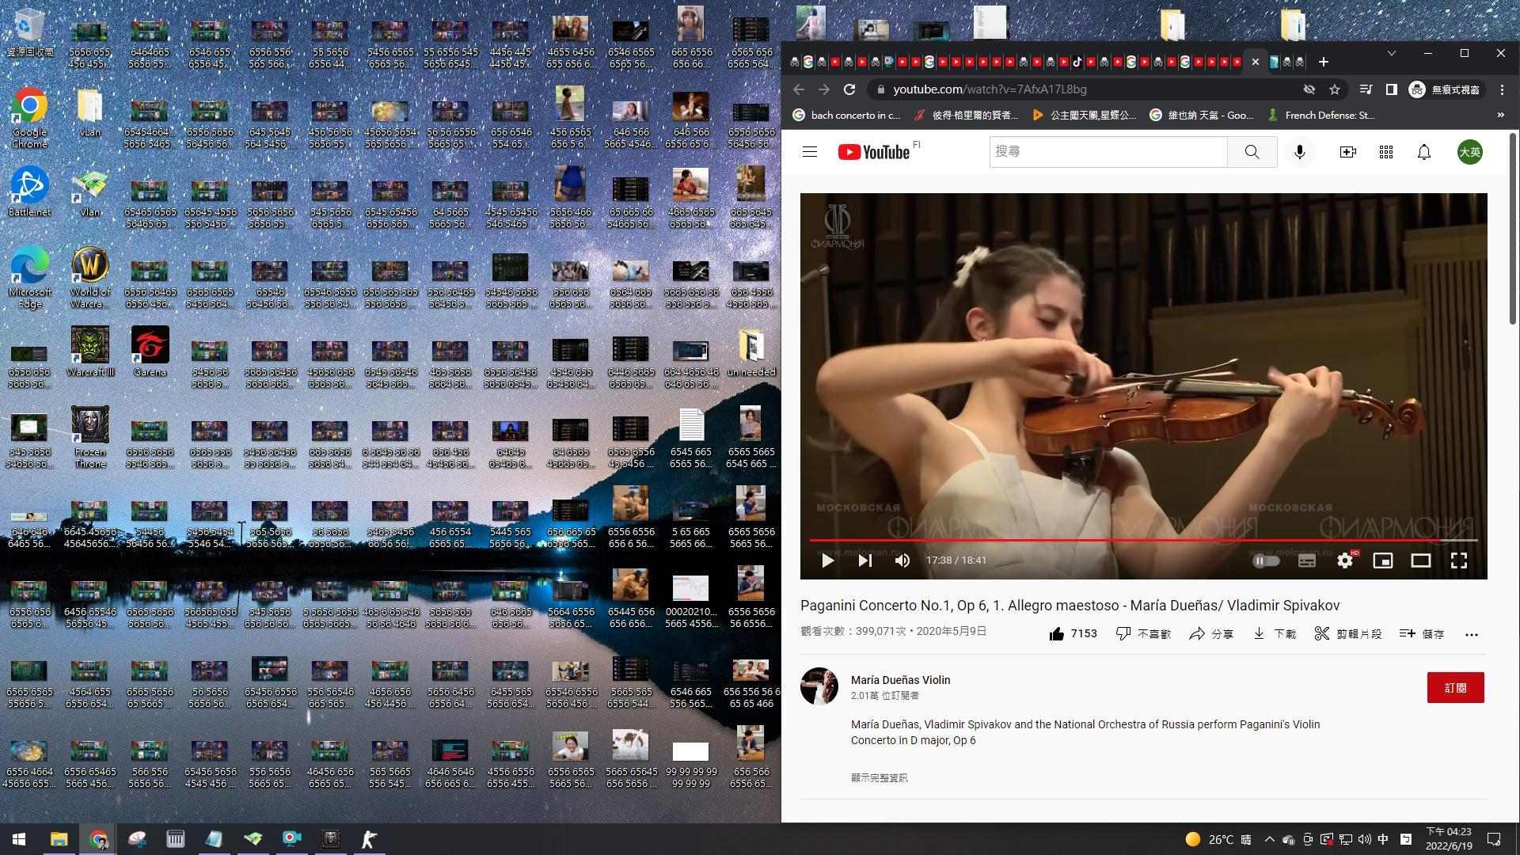This screenshot has width=1520, height=855.
Task: Open the Windows notification center
Action: tap(1494, 839)
